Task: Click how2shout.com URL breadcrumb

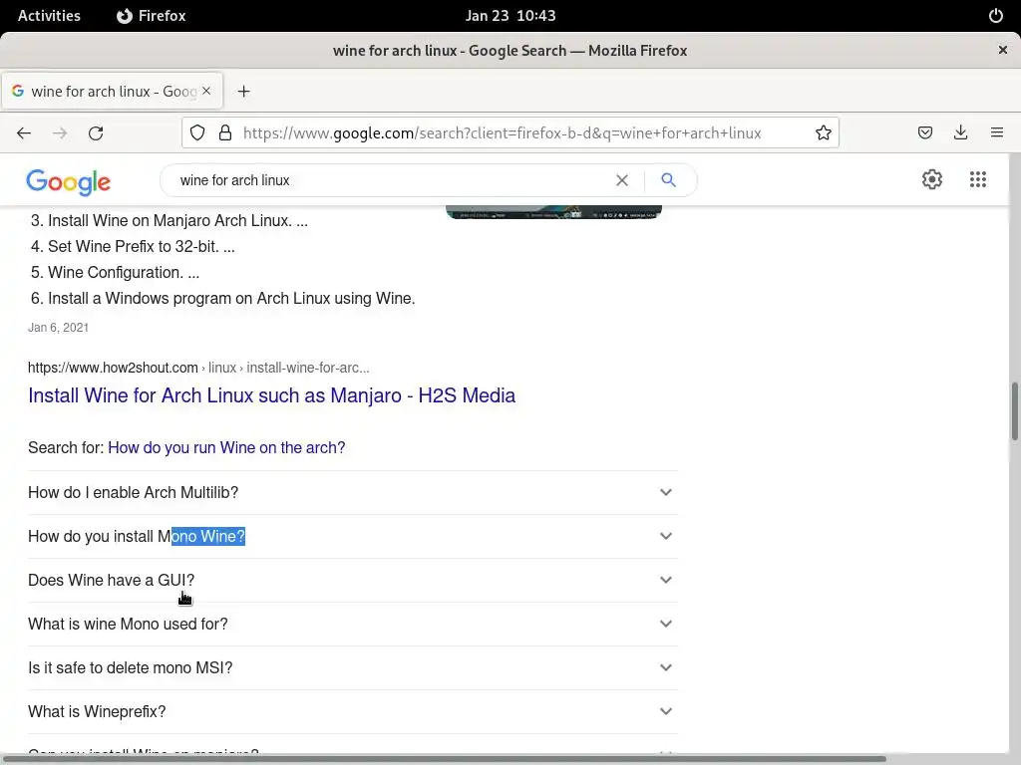Action: (x=198, y=368)
